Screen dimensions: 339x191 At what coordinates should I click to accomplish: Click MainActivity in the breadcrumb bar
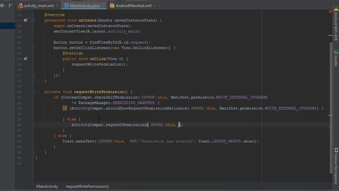pos(47,186)
